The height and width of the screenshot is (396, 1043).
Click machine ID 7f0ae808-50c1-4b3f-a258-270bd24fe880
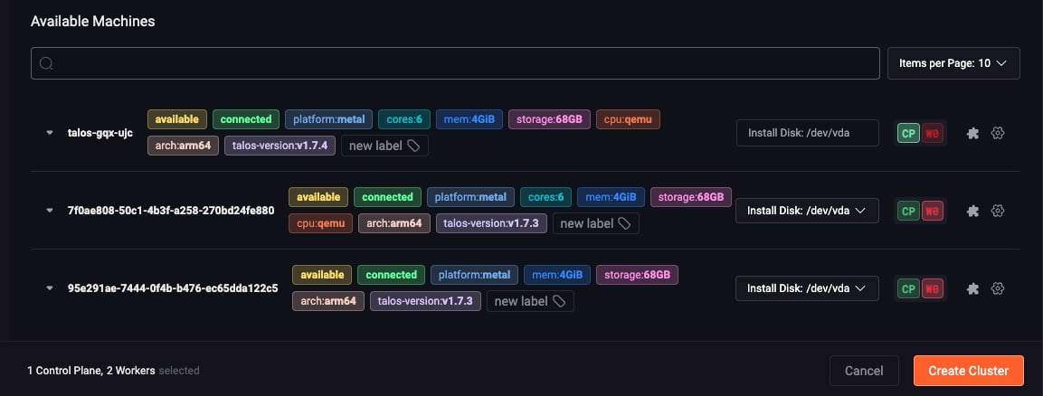[x=171, y=211]
